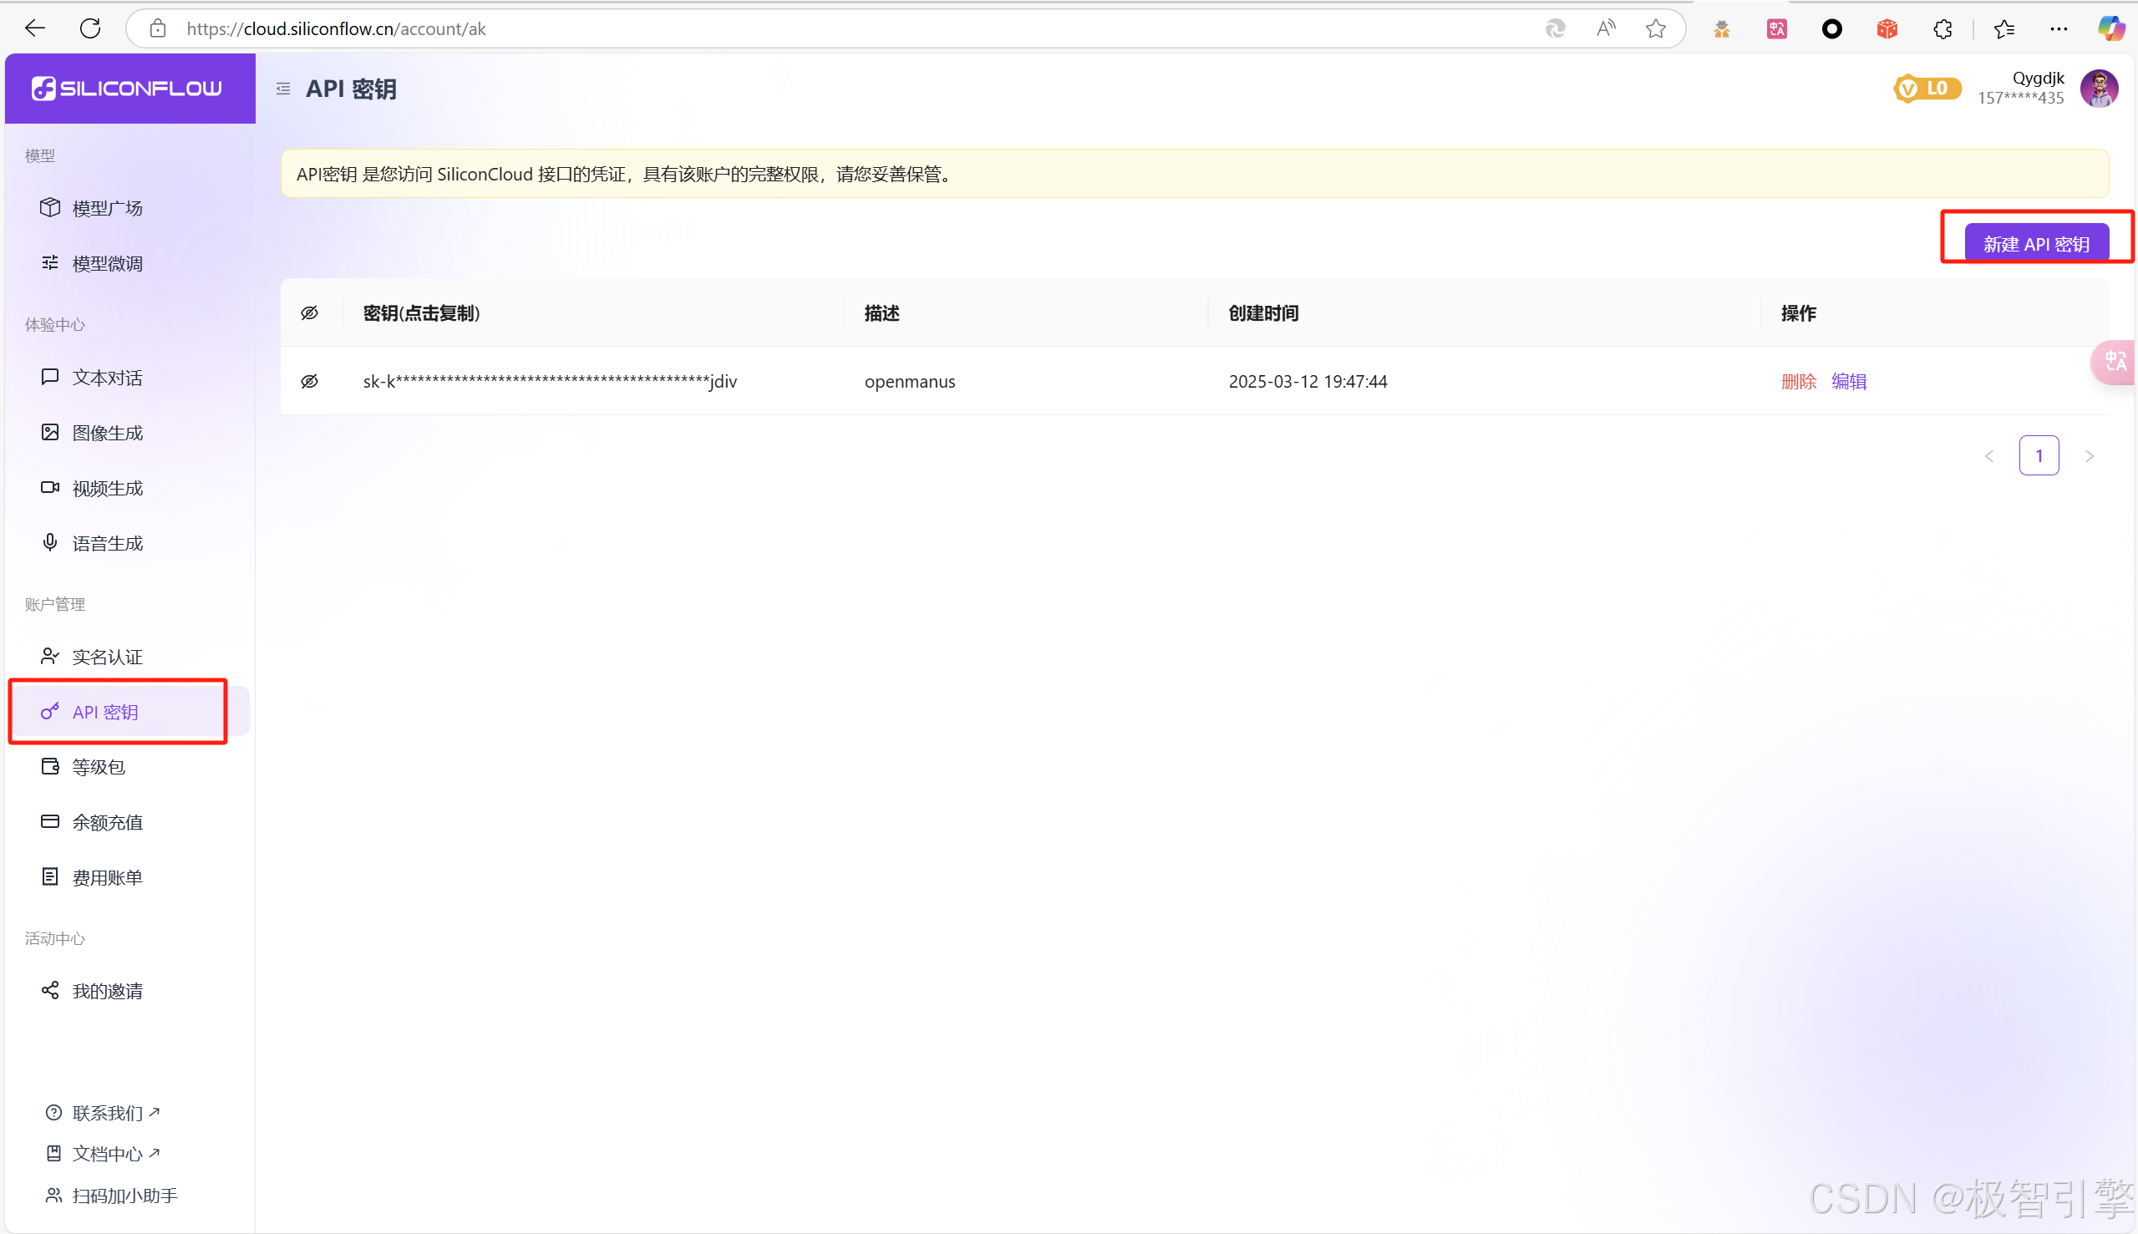Click the browser refresh icon
The width and height of the screenshot is (2138, 1234).
coord(90,28)
